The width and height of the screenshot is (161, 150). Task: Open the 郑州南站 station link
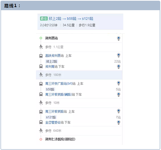[x=52, y=67]
